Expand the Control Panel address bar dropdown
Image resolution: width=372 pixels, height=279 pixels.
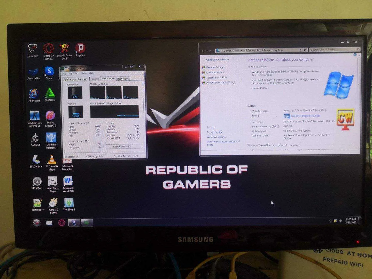(300, 50)
